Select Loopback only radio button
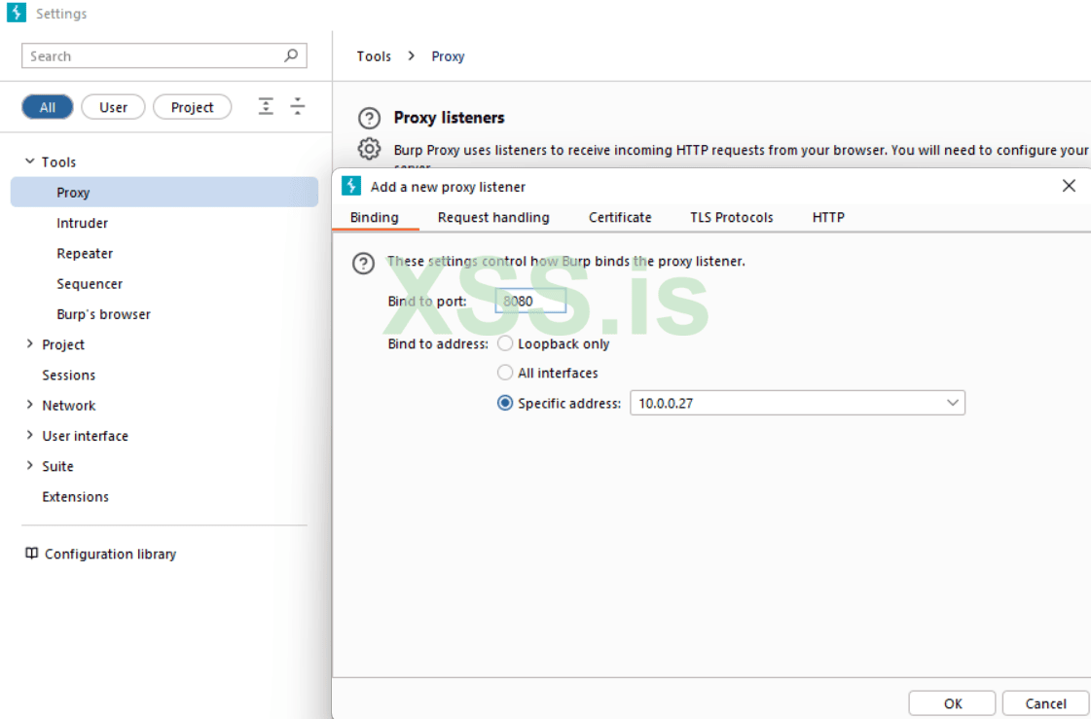 click(x=505, y=343)
